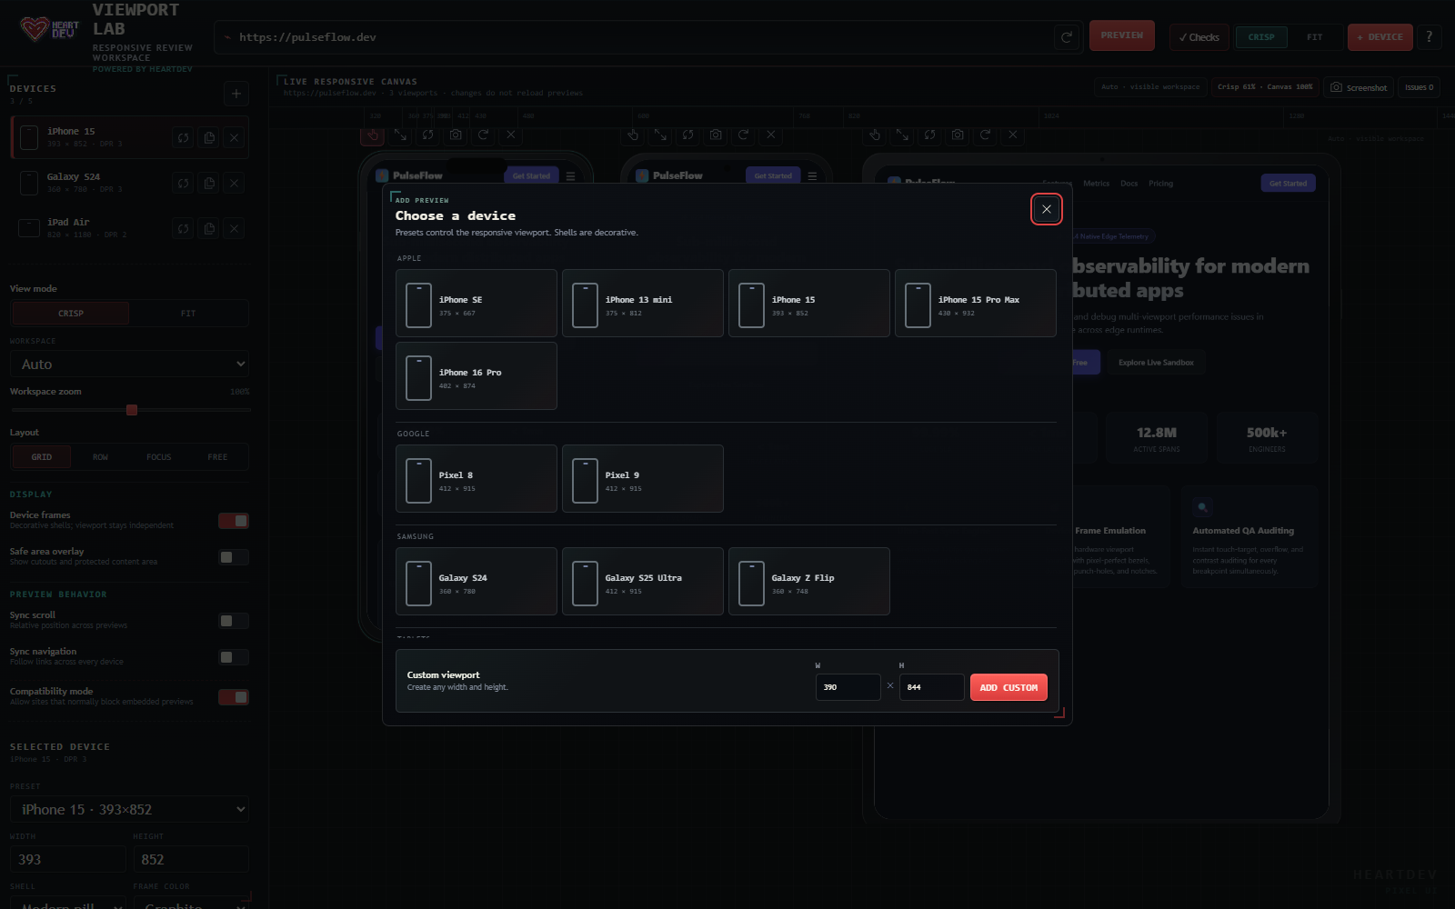
Task: Choose the Galaxy S25 Ultra card in the dialog
Action: [643, 582]
